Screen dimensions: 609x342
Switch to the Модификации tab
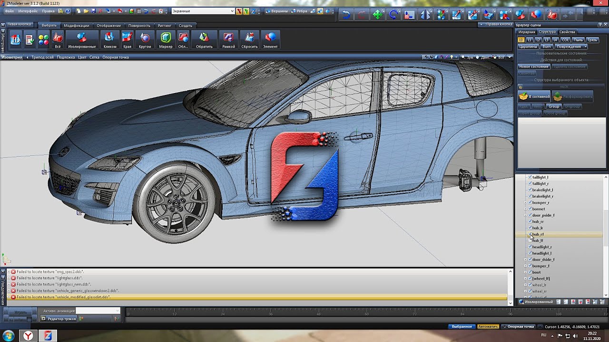[76, 25]
